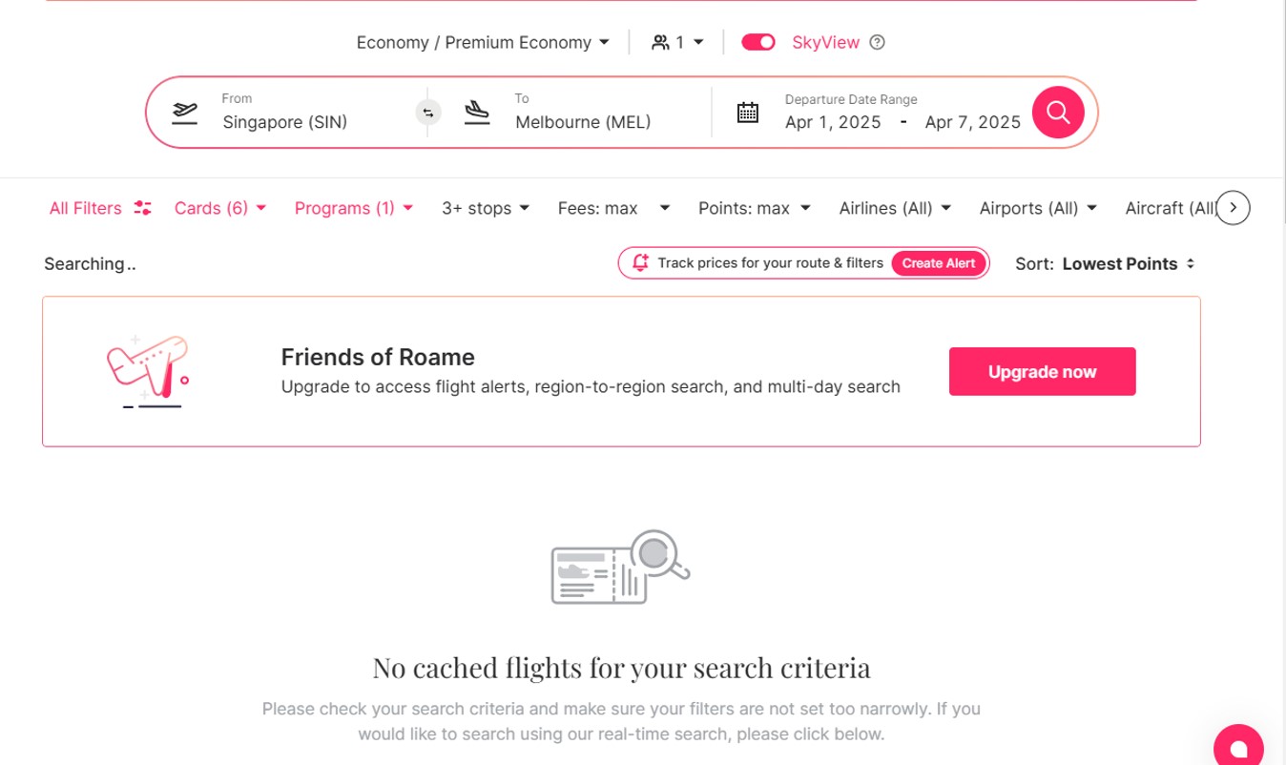Swap origin and destination airports
Image resolution: width=1286 pixels, height=765 pixels.
pyautogui.click(x=428, y=113)
